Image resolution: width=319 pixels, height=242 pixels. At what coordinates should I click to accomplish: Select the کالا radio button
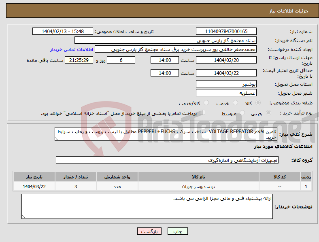258,103
